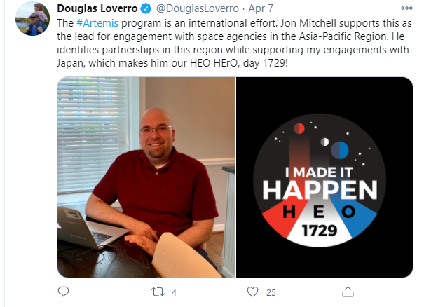Like the tweet with the heart icon

point(252,292)
